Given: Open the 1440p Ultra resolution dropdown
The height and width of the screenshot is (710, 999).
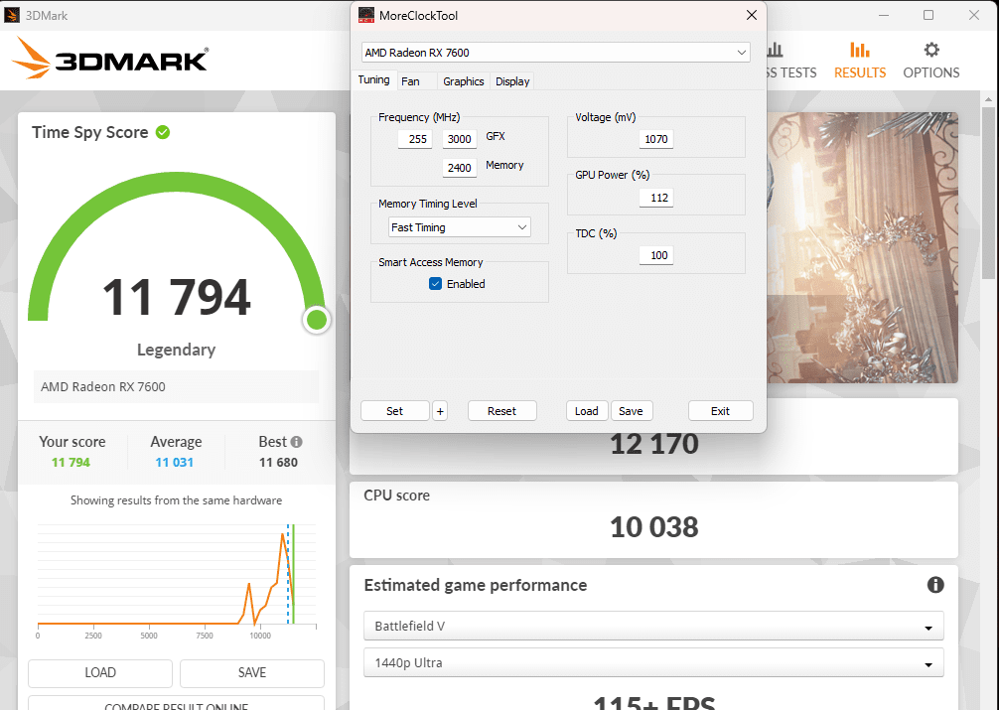Looking at the screenshot, I should [653, 663].
